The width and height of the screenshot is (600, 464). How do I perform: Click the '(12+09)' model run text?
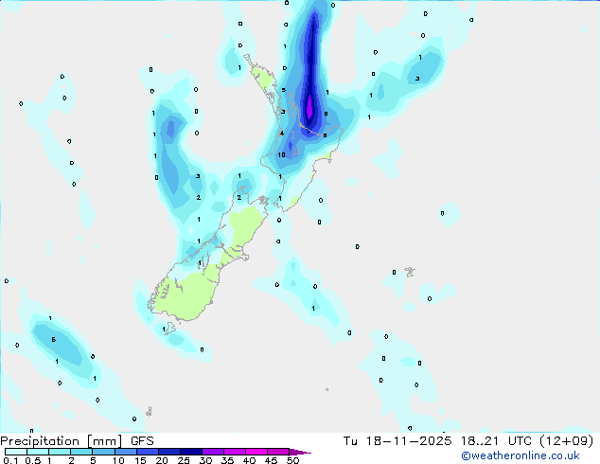[x=566, y=441]
